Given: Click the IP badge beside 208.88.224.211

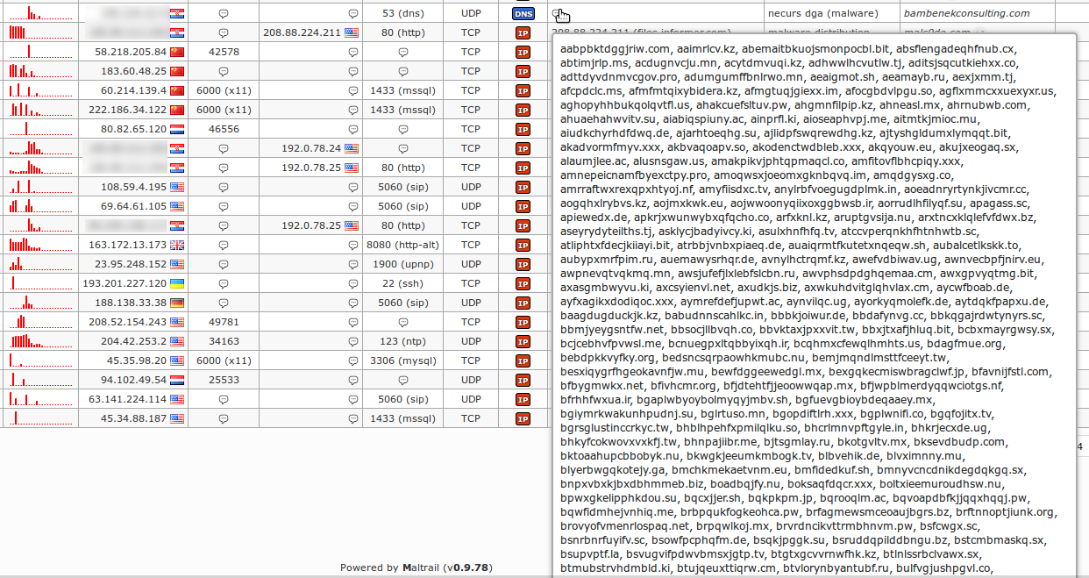Looking at the screenshot, I should coord(522,32).
